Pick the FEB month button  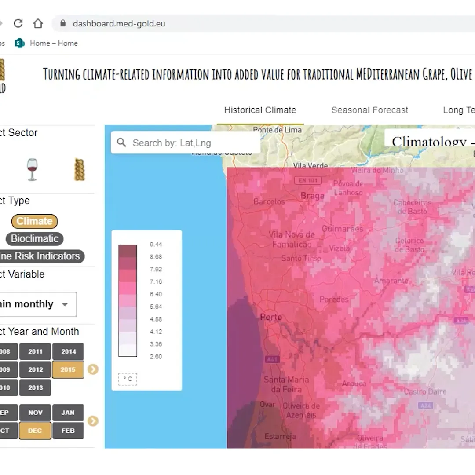[x=68, y=431]
